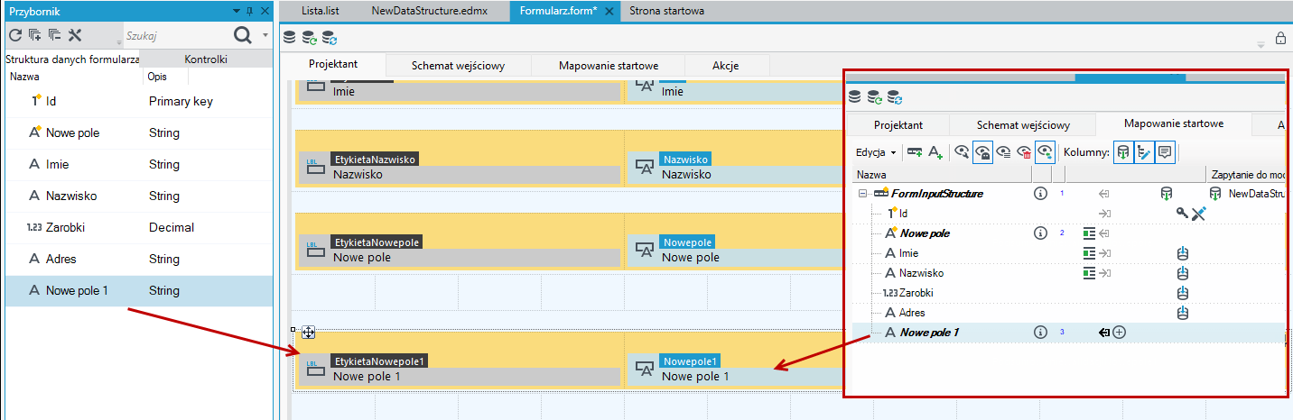Select the Nazwisko field in Przybornik
Screen dimensions: 1293x420
138,196
